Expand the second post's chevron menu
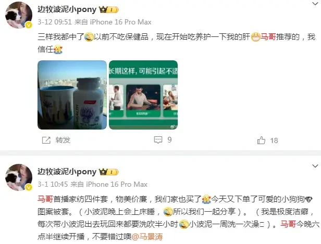This screenshot has width=321, height=244. point(315,166)
